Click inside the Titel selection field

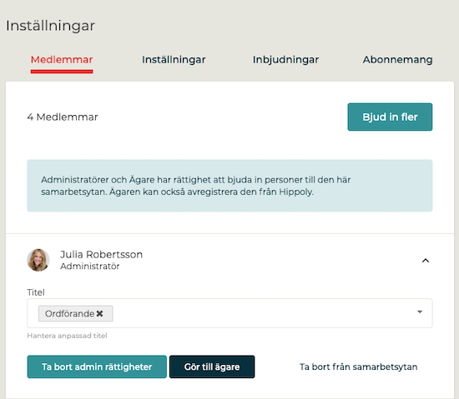(x=229, y=313)
